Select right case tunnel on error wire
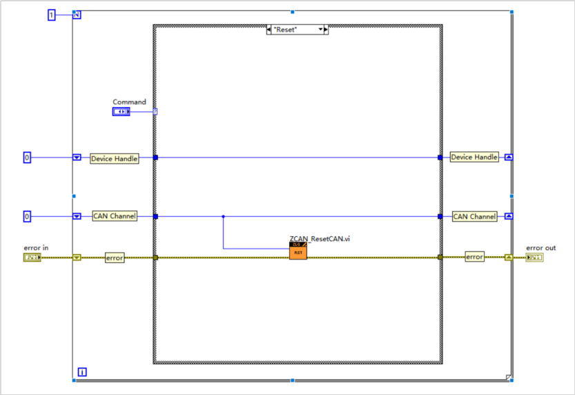Screen dimensions: 575x395 click(x=440, y=257)
